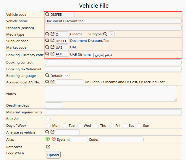Click into the Notes text area

111,94
